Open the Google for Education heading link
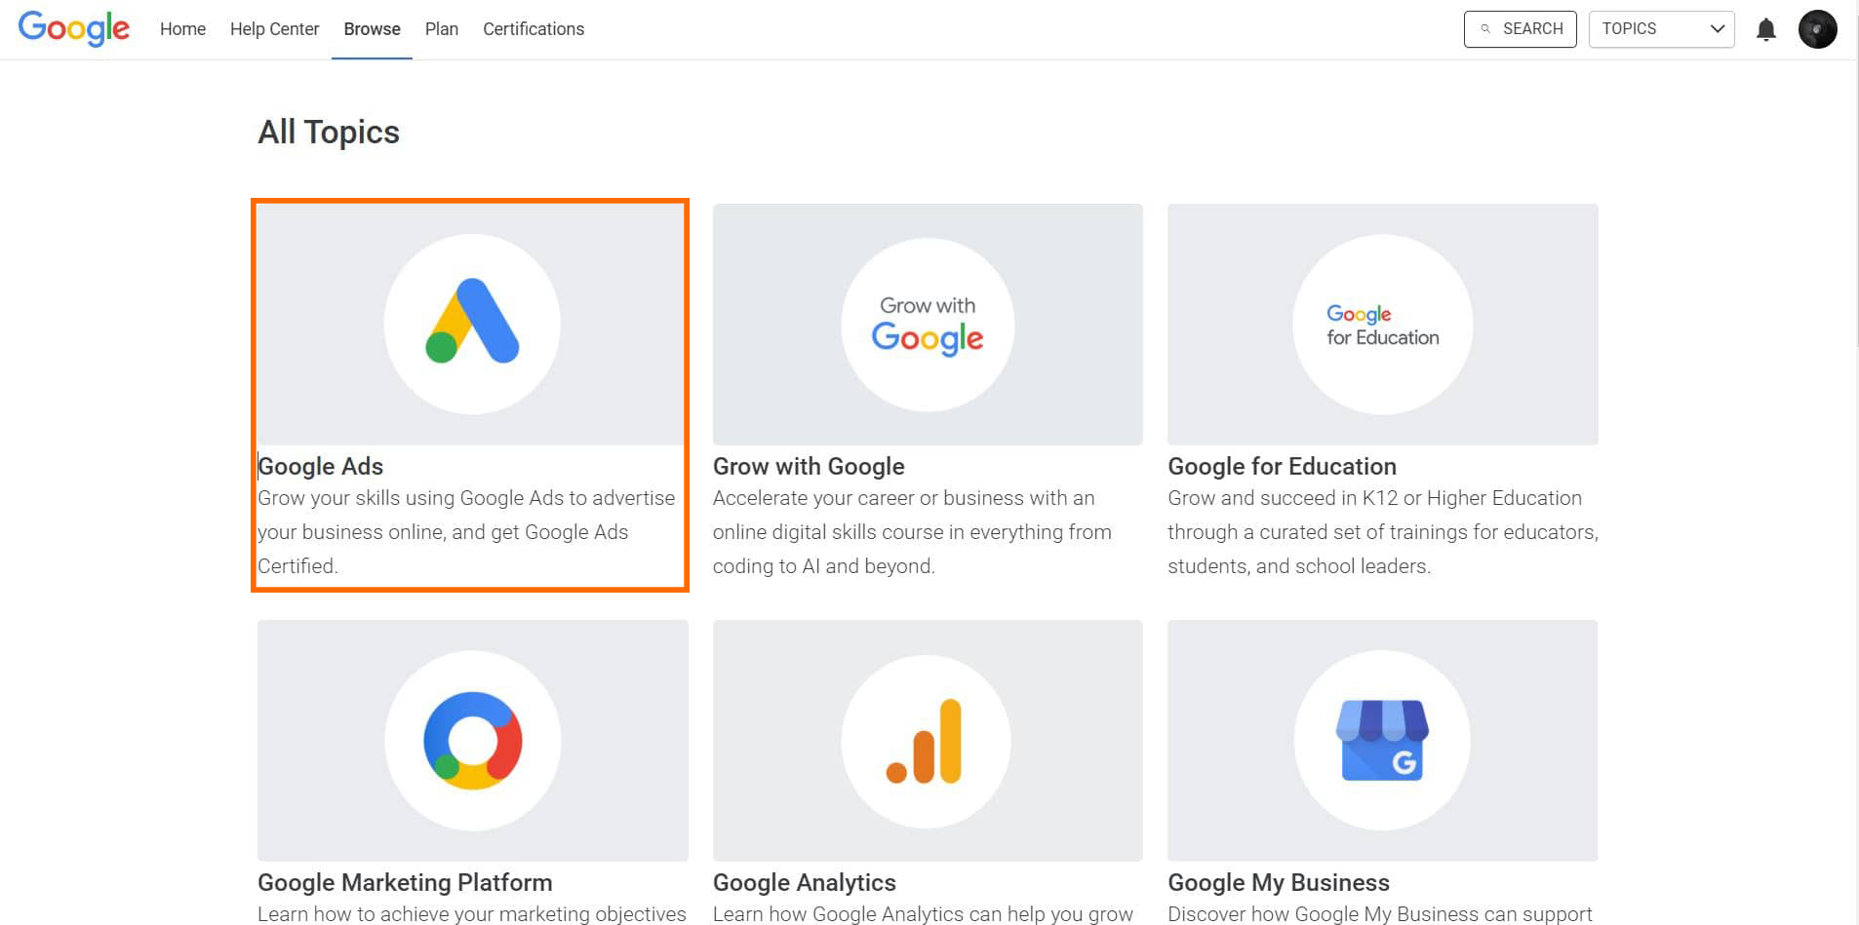The height and width of the screenshot is (925, 1859). point(1282,467)
